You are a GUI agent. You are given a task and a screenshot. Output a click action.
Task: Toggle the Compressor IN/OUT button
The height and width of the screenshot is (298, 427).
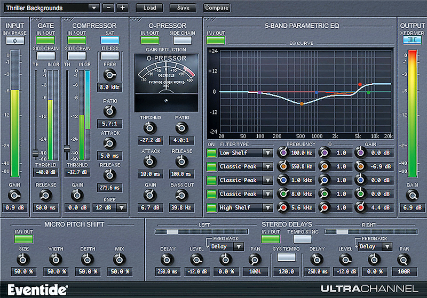point(77,40)
